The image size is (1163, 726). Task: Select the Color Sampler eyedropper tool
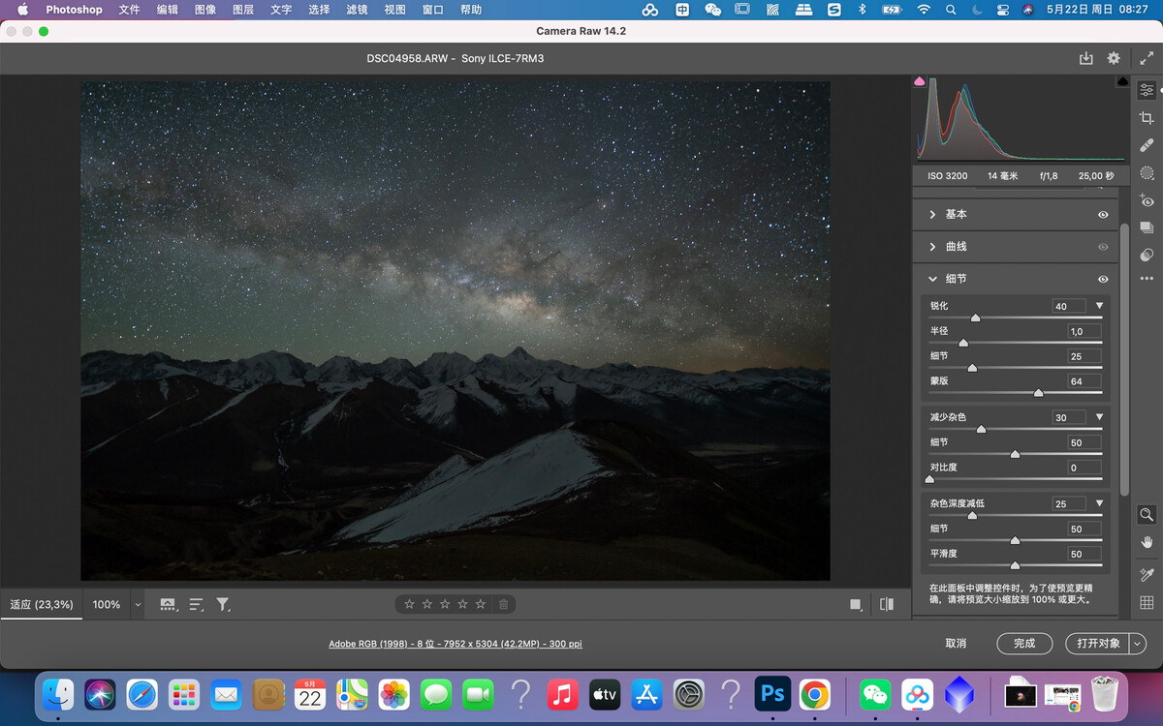click(1147, 575)
